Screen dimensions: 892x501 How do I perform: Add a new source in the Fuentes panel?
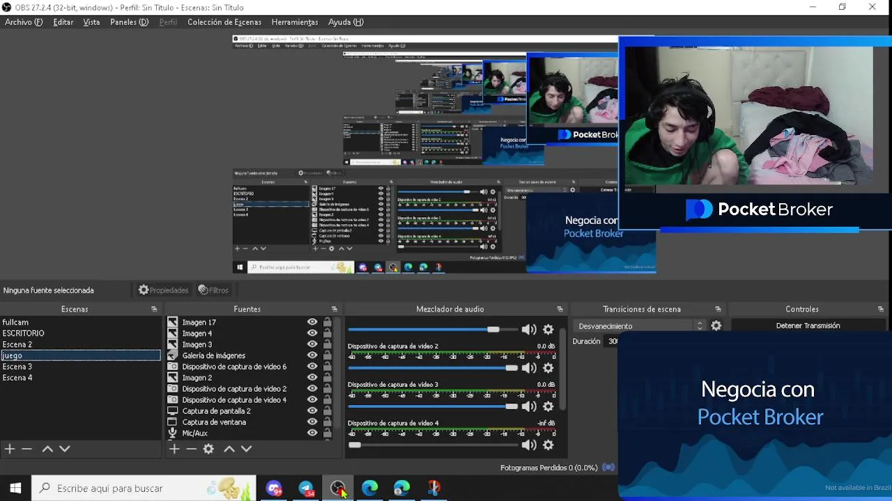point(174,449)
